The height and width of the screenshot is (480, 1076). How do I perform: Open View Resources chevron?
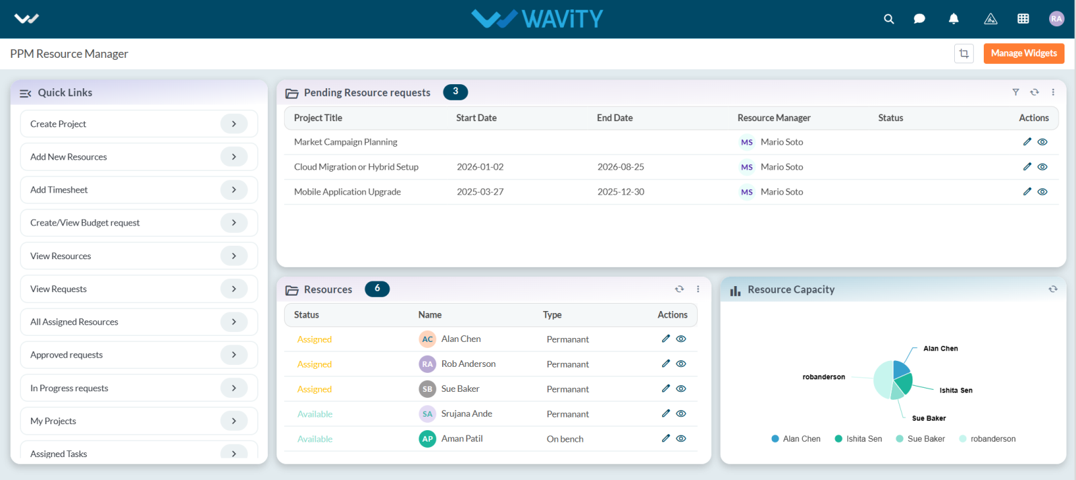pyautogui.click(x=234, y=256)
